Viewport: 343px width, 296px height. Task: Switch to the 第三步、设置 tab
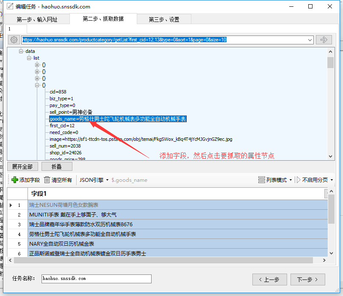tap(164, 19)
